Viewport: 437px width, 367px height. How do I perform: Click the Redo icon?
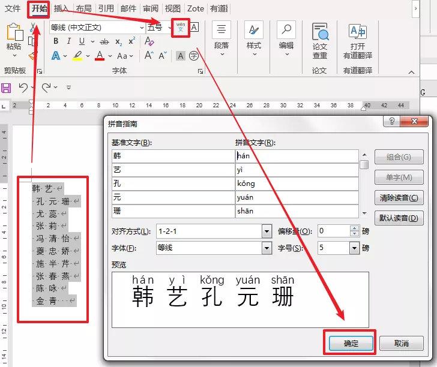46,88
